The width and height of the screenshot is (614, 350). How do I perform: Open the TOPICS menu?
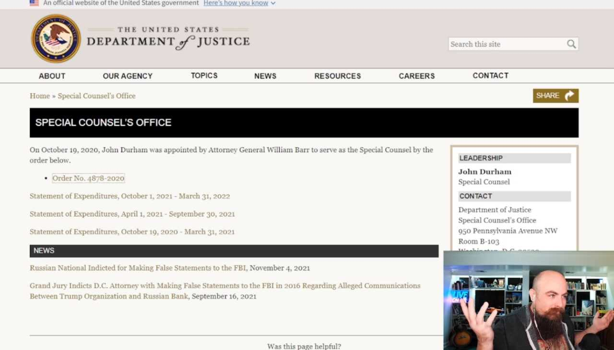(x=204, y=75)
